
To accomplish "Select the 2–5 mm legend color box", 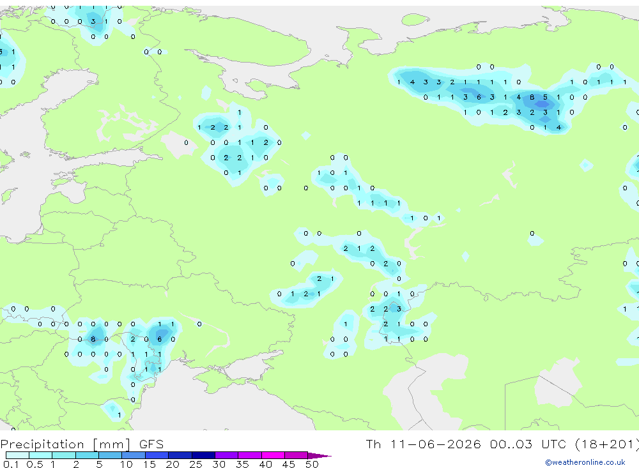I will 87,455.
